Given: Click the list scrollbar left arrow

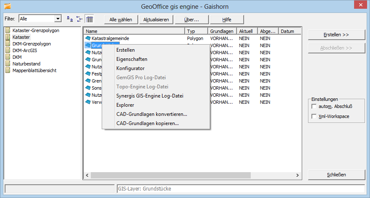Looking at the screenshot, I should point(87,175).
